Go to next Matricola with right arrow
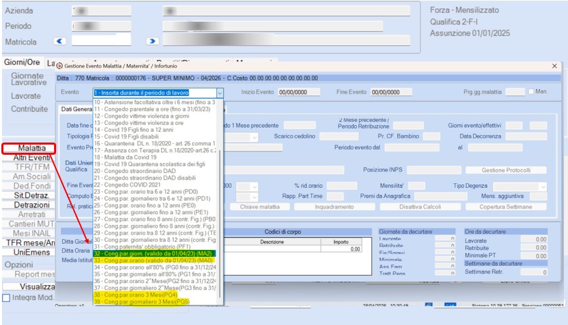Image resolution: width=568 pixels, height=325 pixels. [x=153, y=41]
